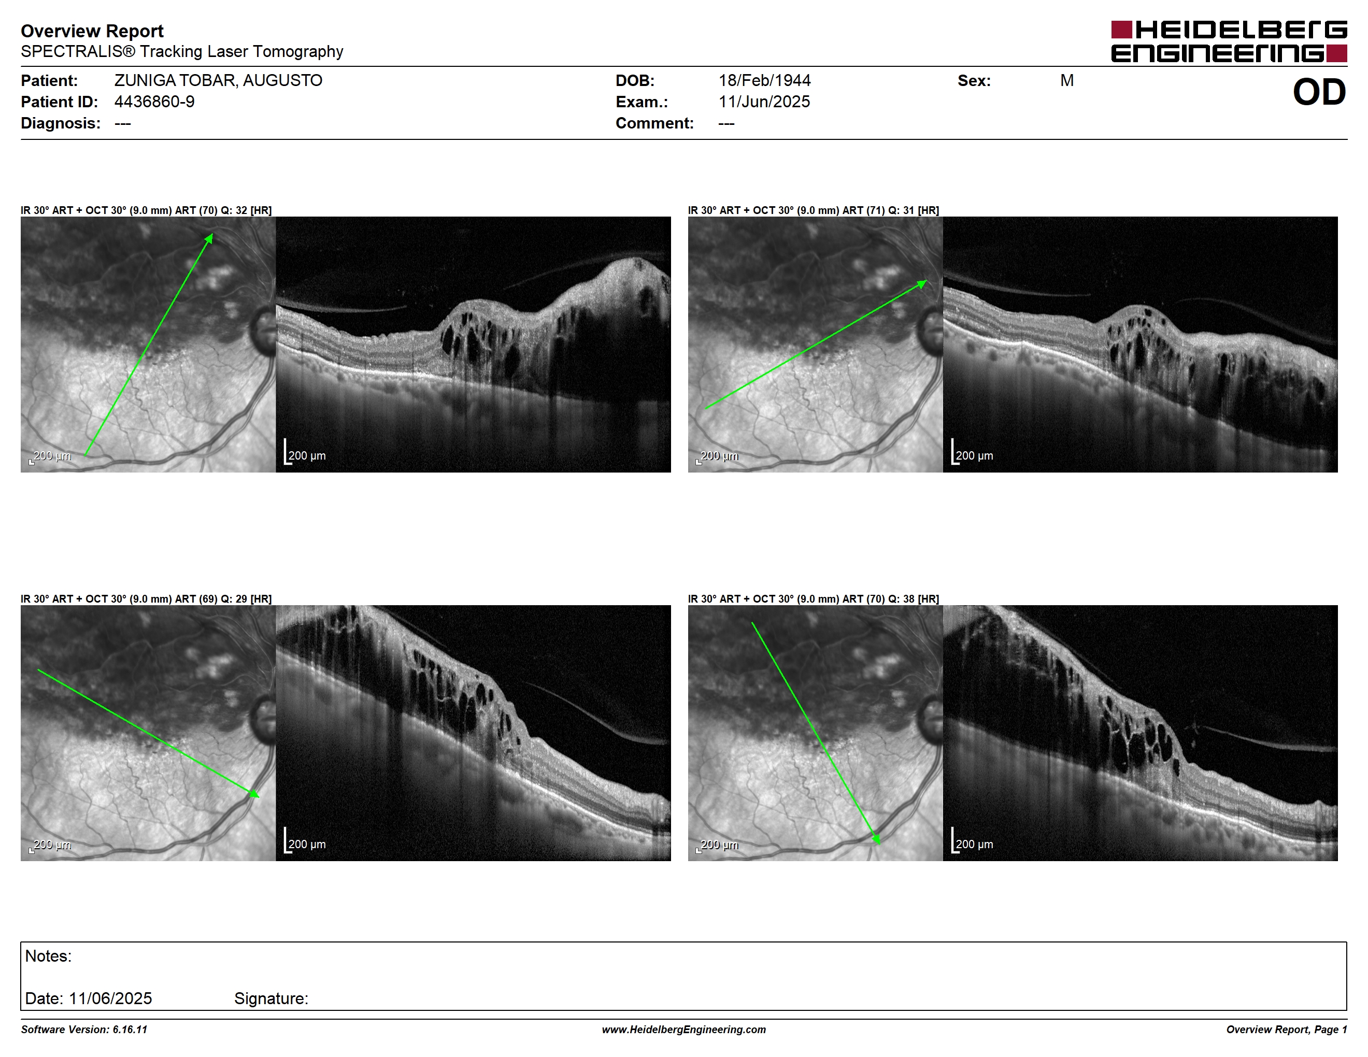The width and height of the screenshot is (1368, 1057).
Task: Click scan caption with ART (71) Q: 31
Action: point(814,210)
